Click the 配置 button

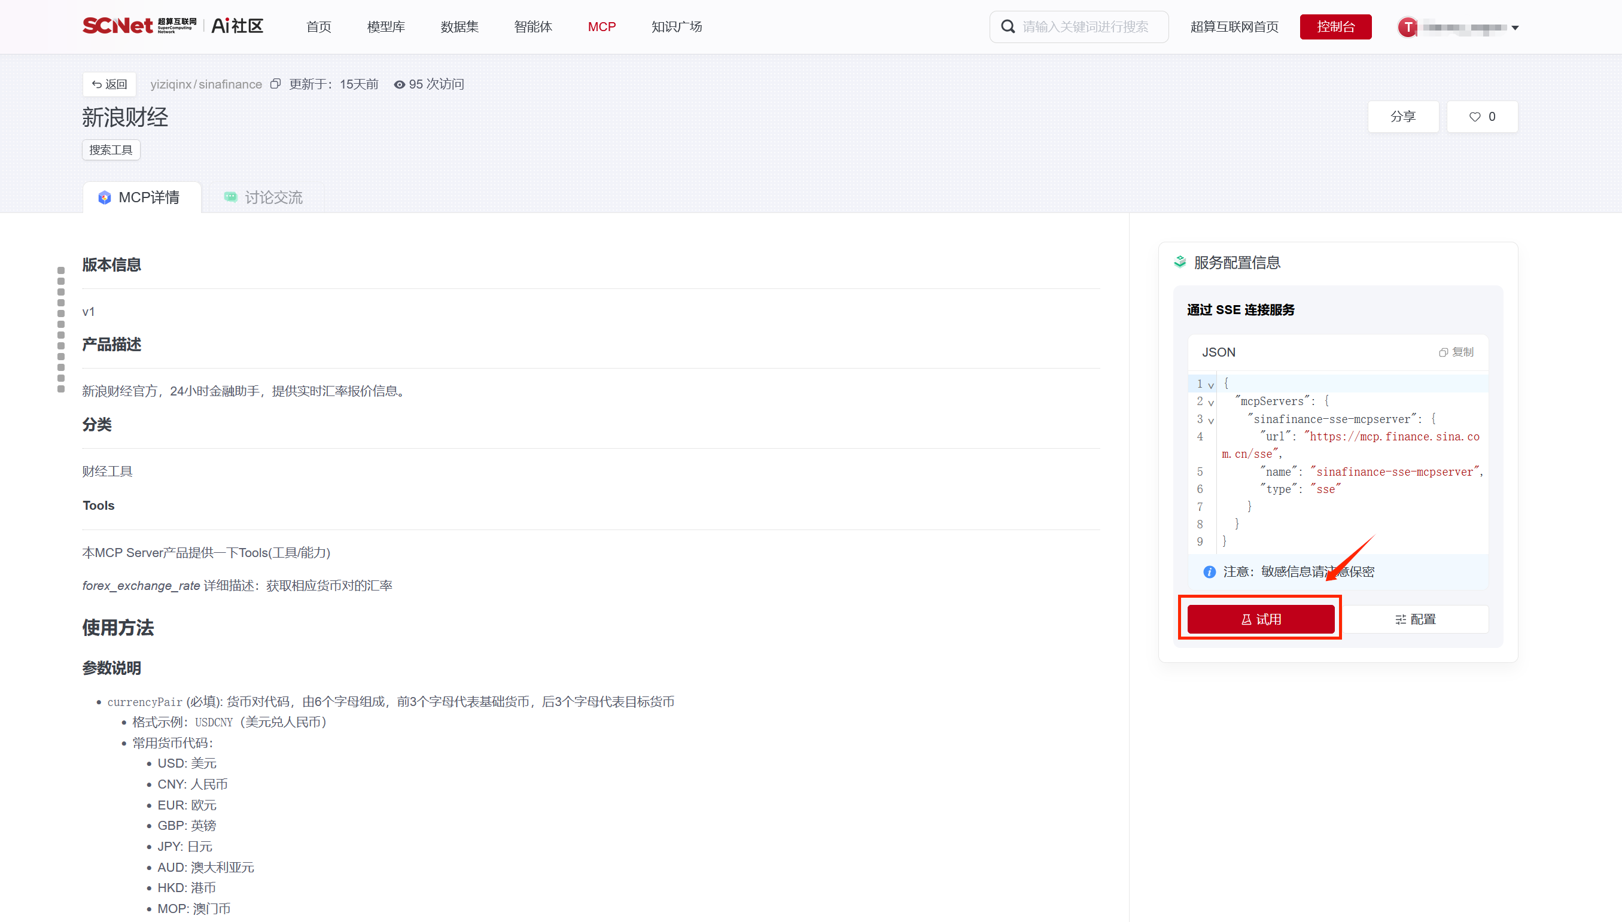click(1415, 619)
